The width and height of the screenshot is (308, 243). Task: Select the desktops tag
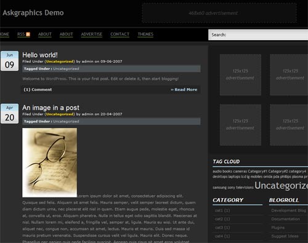click(220, 177)
